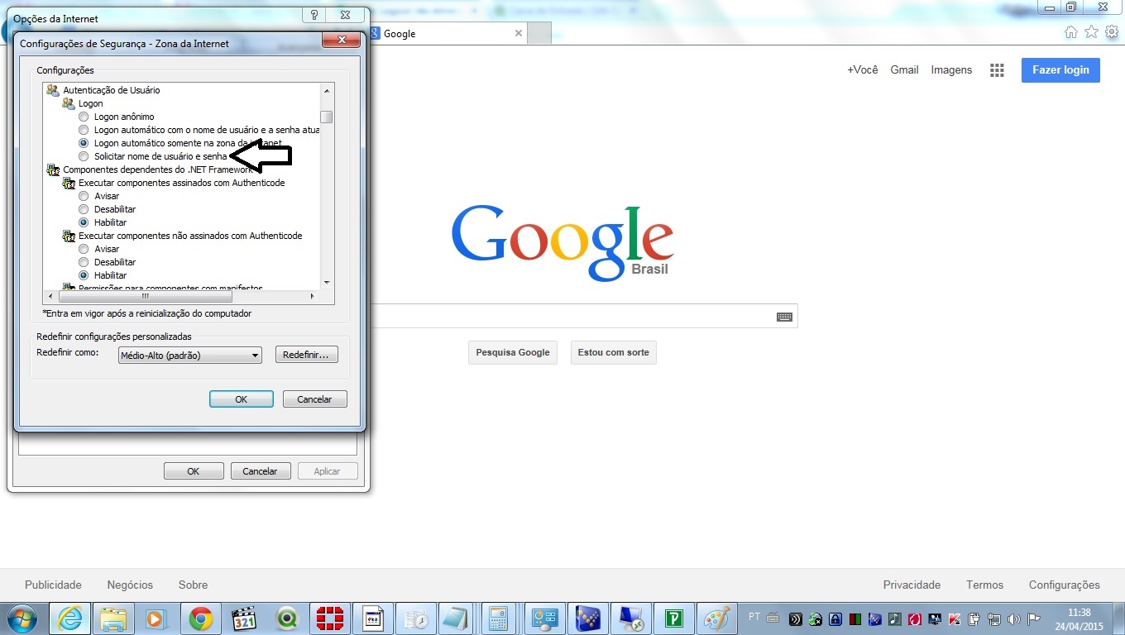Select Logon automático somente na zona da intranet

tap(84, 143)
